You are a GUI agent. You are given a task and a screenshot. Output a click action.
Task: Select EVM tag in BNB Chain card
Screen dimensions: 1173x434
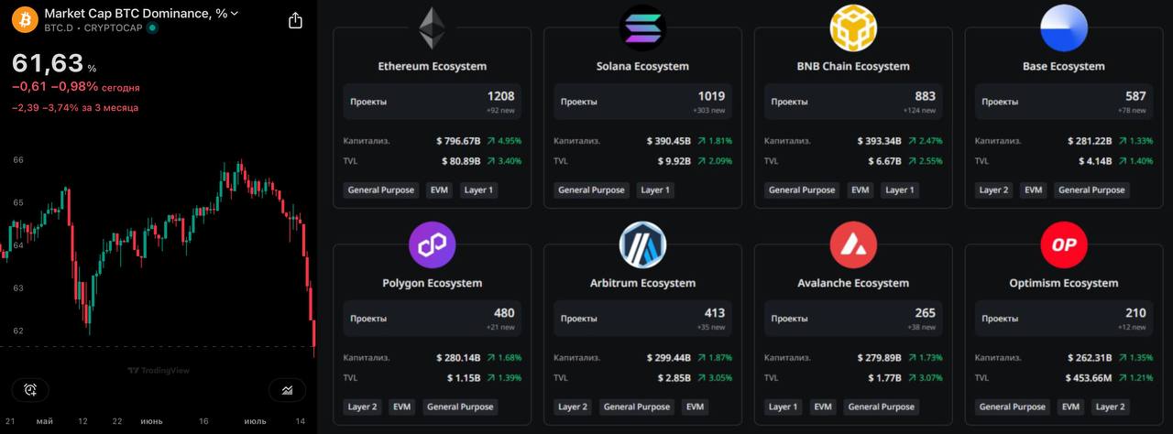tap(861, 190)
